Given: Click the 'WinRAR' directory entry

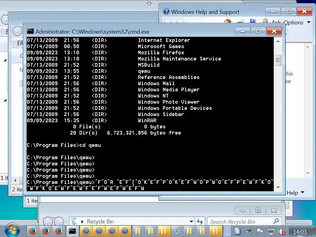Looking at the screenshot, I should pos(147,121).
